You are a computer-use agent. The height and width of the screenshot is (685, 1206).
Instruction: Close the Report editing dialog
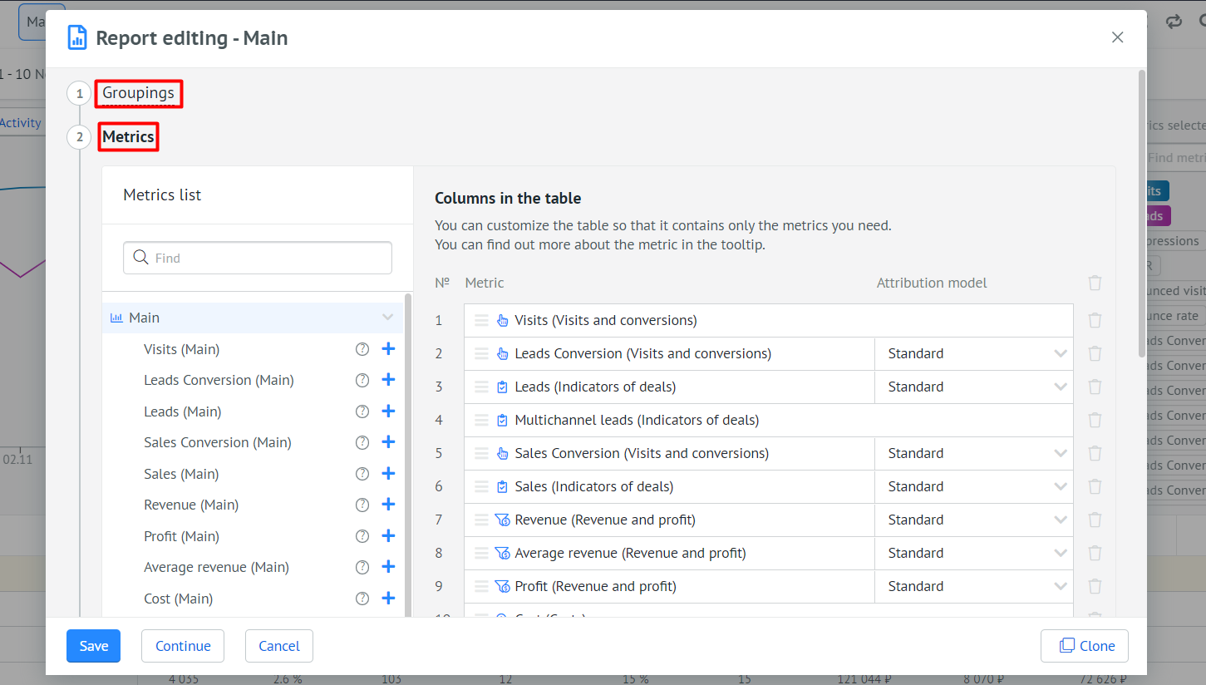tap(1118, 37)
